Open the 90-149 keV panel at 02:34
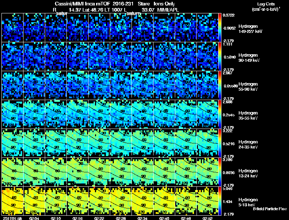289x220 pixels. 142,56
